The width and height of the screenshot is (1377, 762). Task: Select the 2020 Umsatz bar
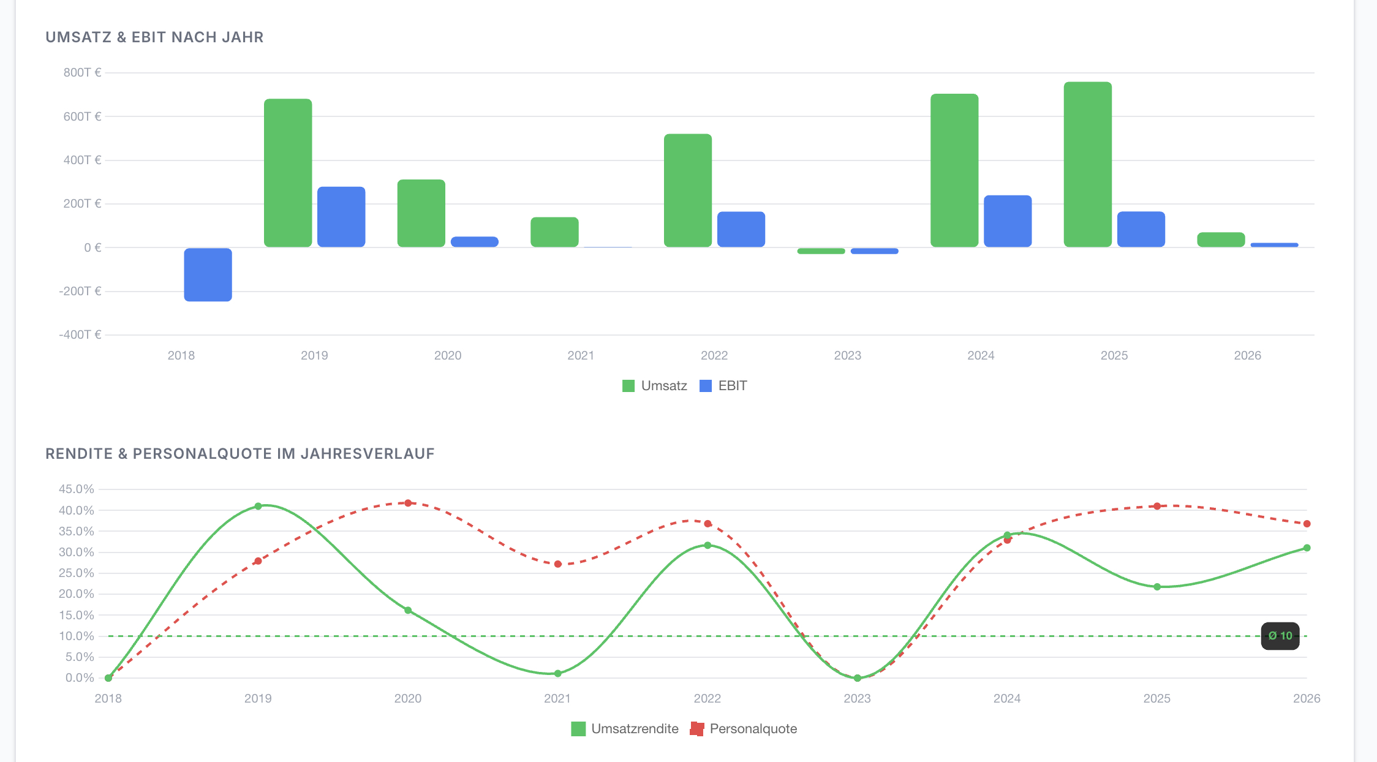coord(421,213)
